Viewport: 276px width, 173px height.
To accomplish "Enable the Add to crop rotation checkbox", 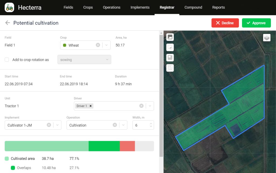I will click(x=6, y=60).
